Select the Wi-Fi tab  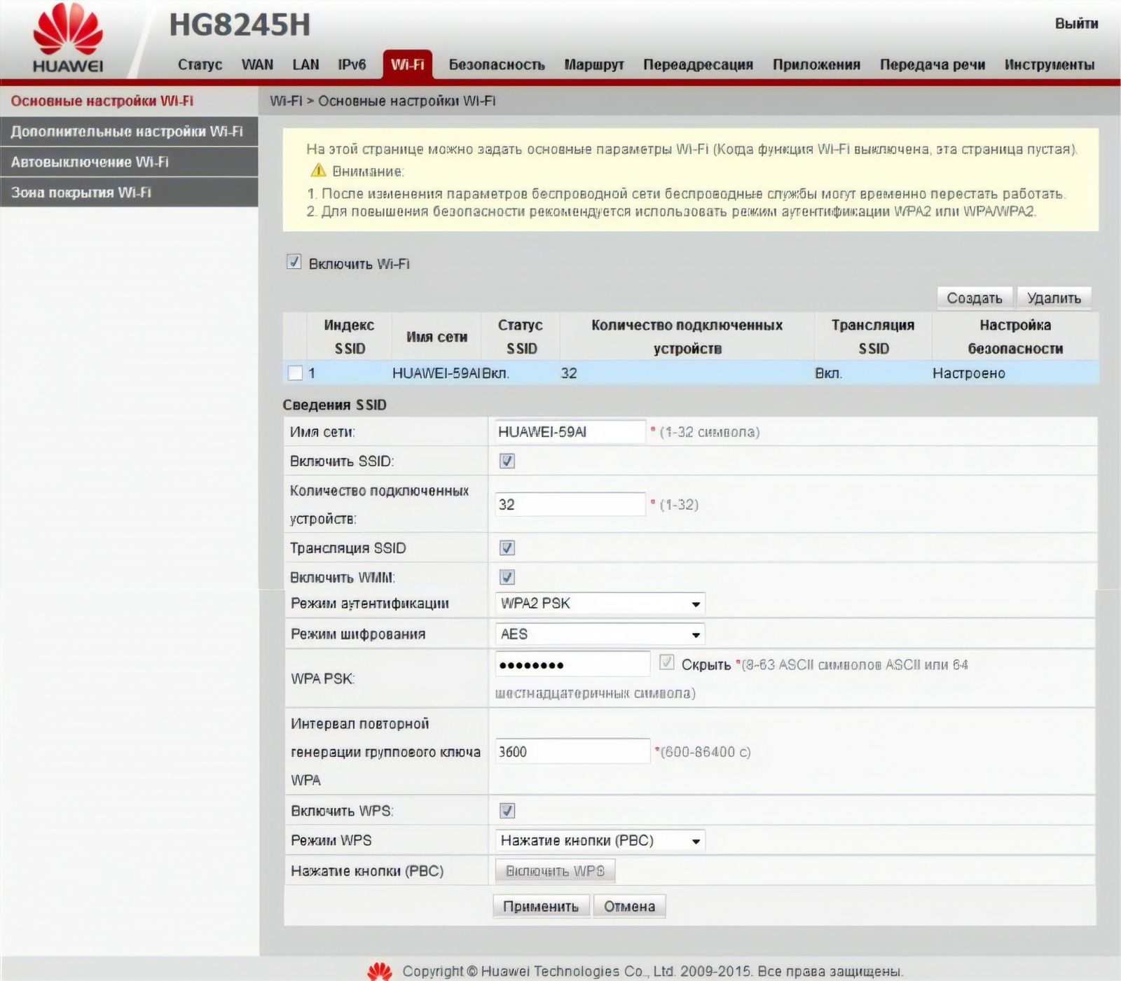point(408,64)
